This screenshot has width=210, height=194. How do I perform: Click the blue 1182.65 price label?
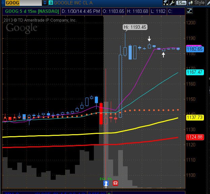(x=195, y=49)
